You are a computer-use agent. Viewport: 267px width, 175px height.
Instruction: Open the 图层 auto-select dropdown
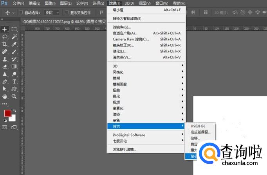point(52,12)
